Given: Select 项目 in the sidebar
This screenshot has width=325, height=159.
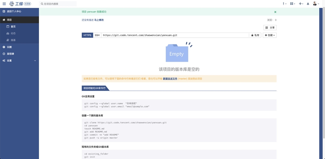Looking at the screenshot, I should tap(9, 20).
